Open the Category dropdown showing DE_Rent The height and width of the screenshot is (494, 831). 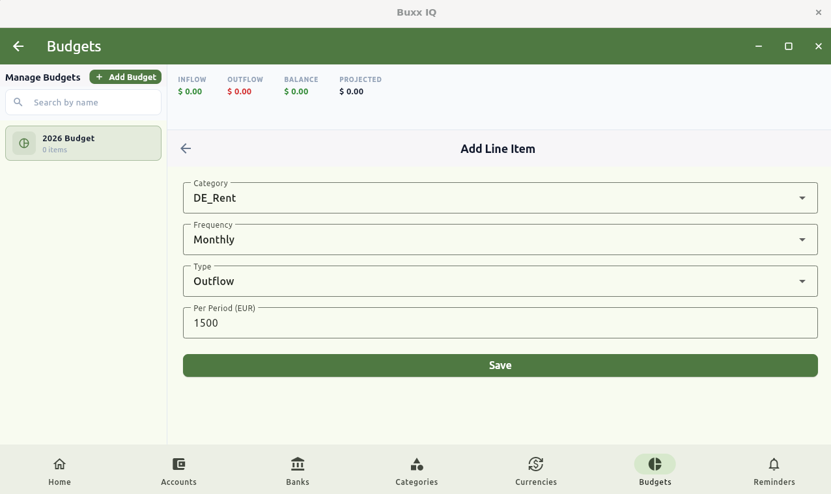tap(500, 198)
